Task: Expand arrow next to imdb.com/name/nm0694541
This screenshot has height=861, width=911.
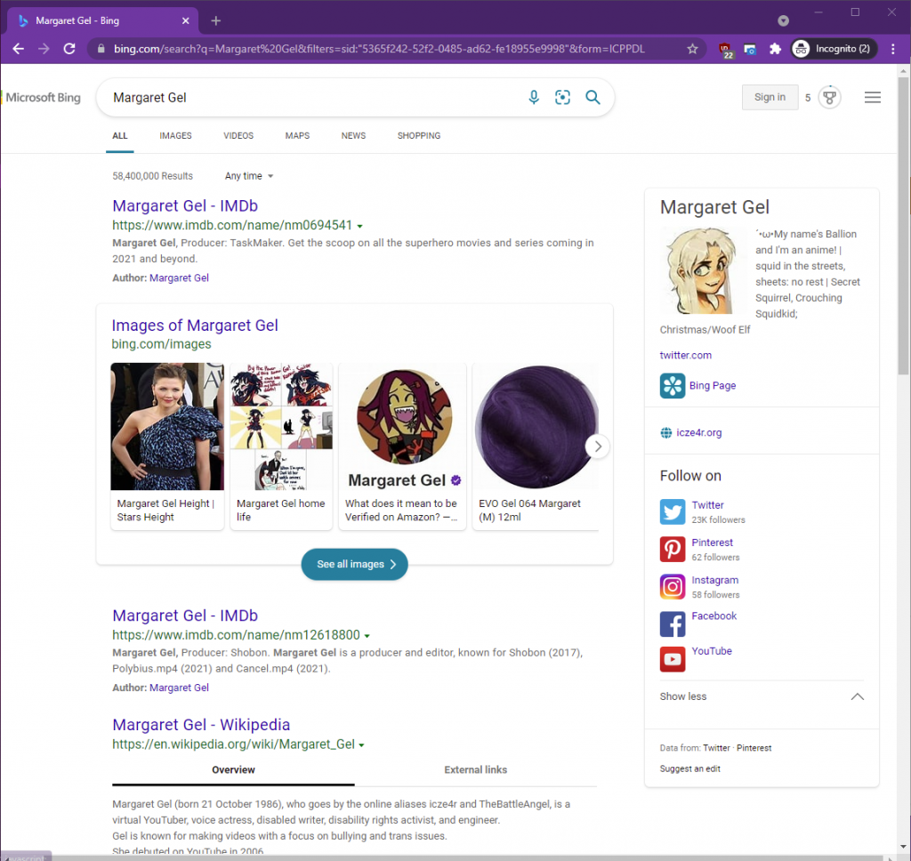Action: [x=360, y=227]
